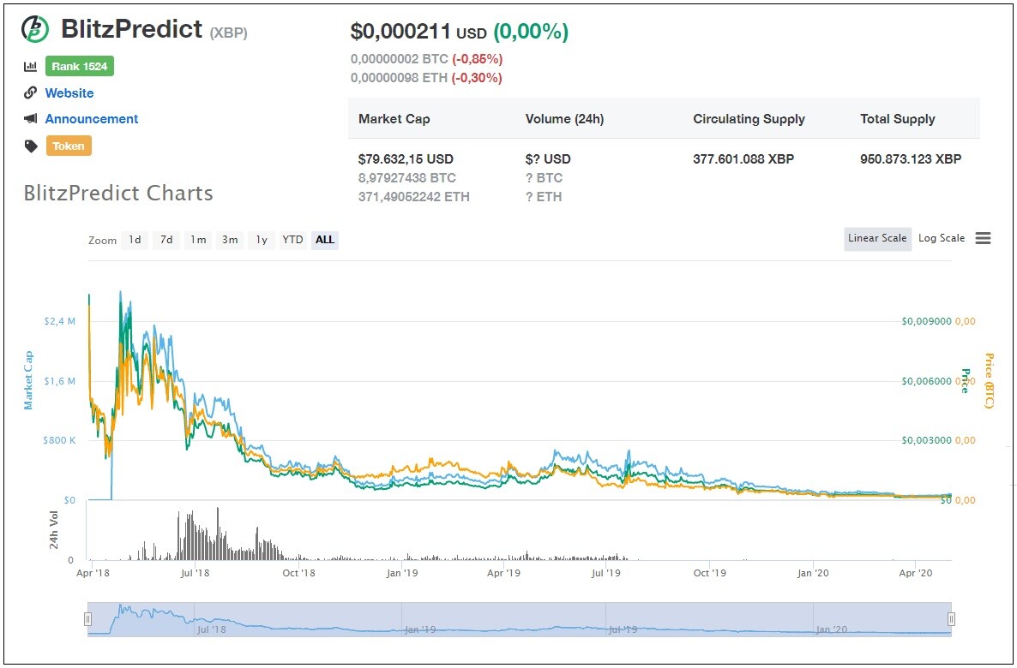Screen dimensions: 1017x668
Task: Click the Token badge
Action: (69, 146)
